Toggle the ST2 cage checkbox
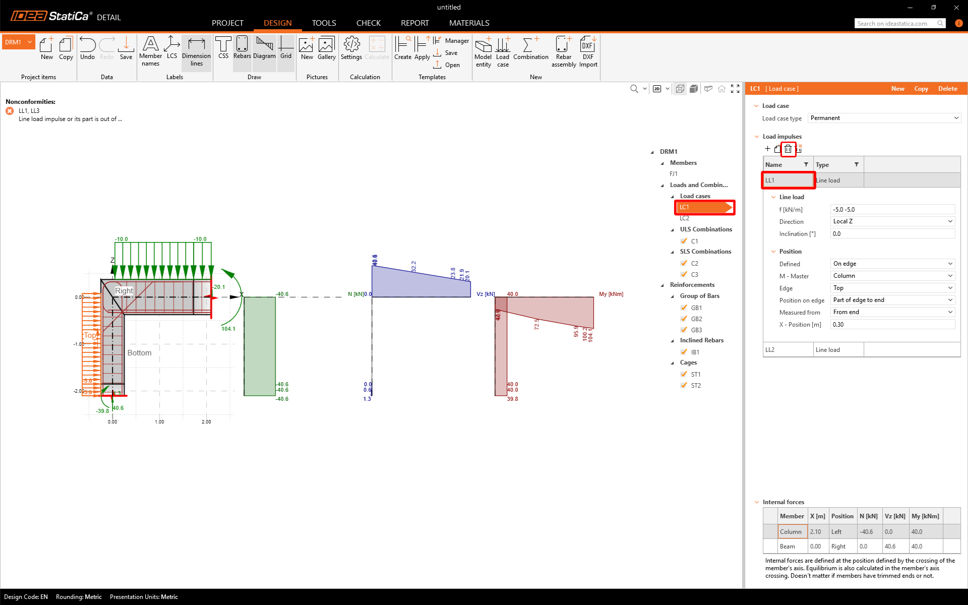The image size is (968, 605). (684, 385)
